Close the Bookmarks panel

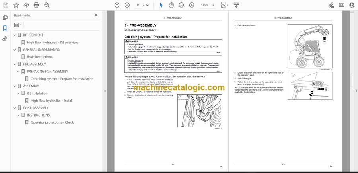pos(96,15)
